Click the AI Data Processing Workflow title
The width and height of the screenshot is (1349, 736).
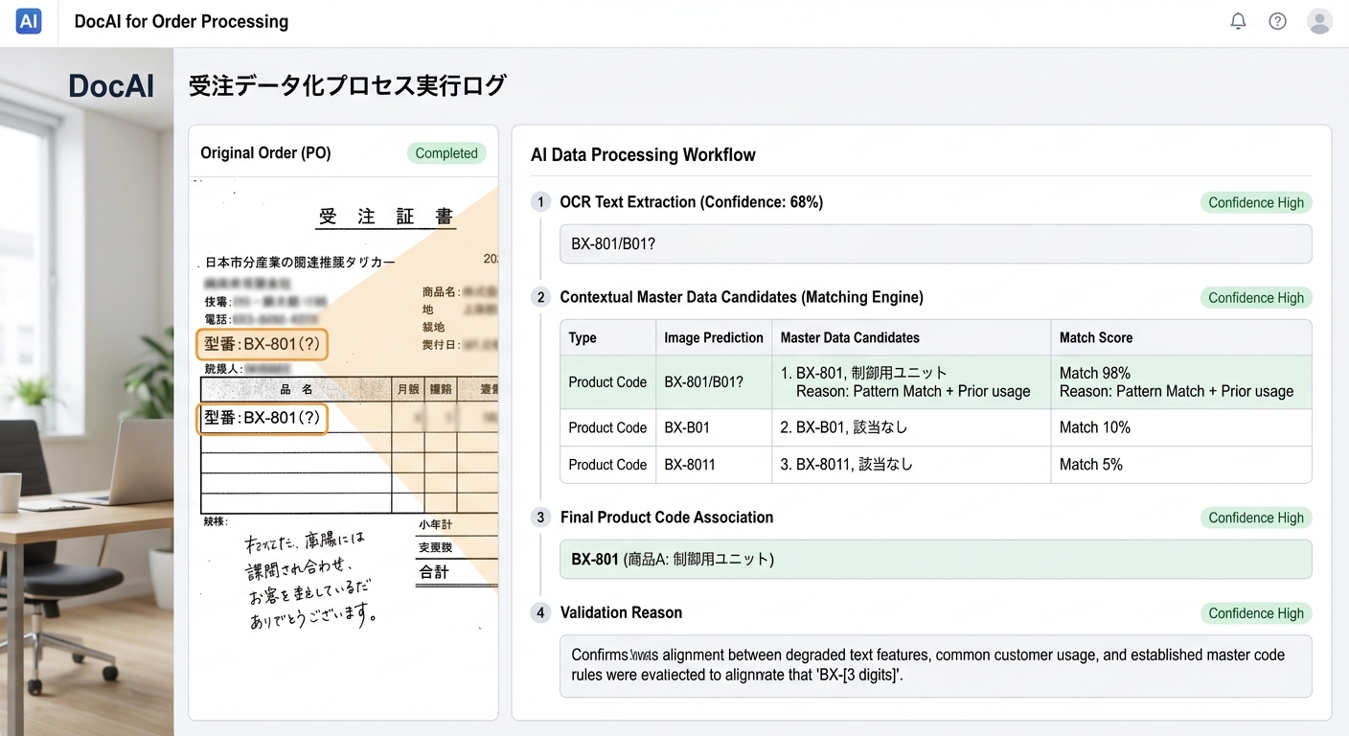(643, 154)
